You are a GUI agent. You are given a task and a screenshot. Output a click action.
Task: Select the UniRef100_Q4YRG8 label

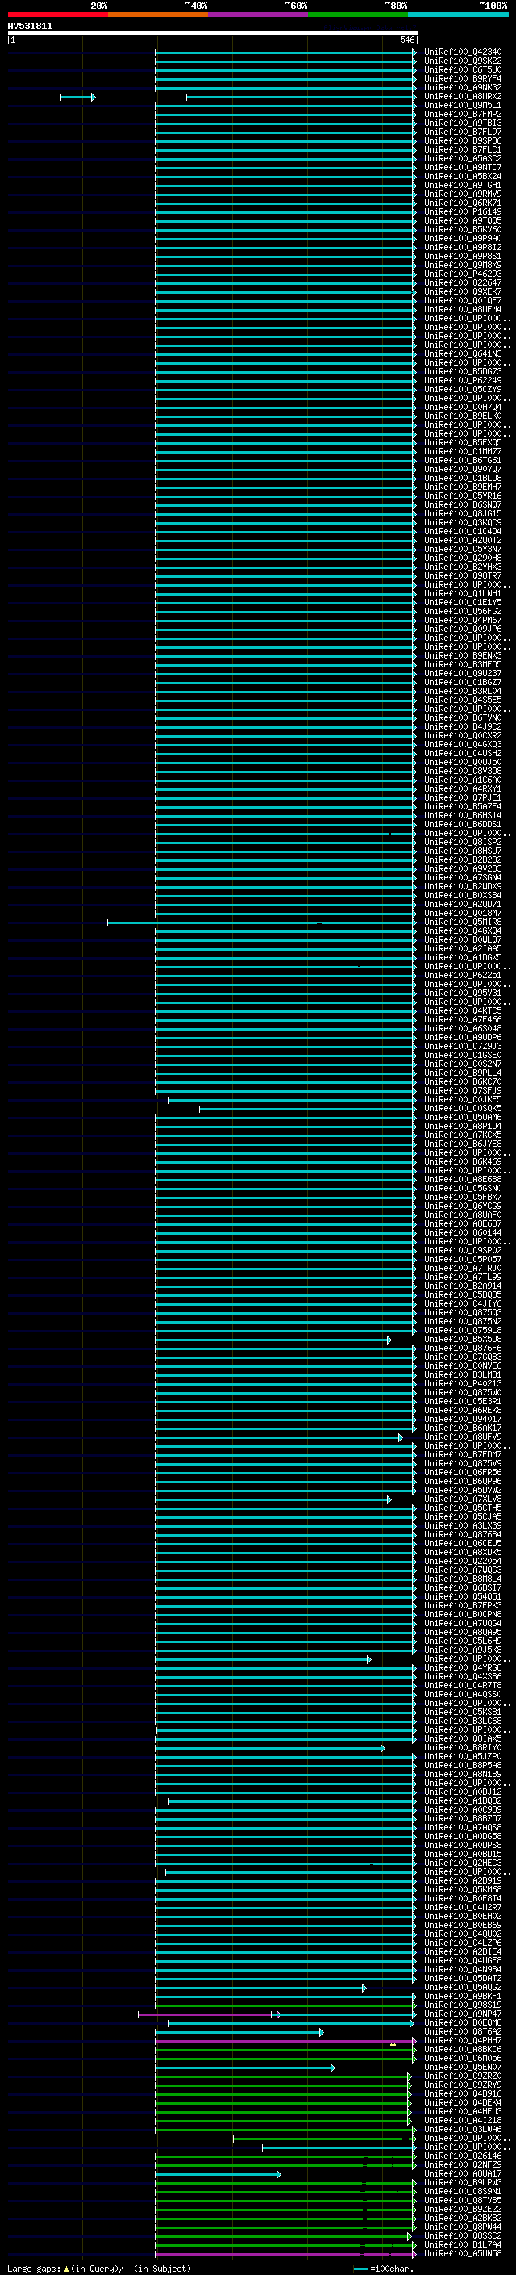point(463,1668)
